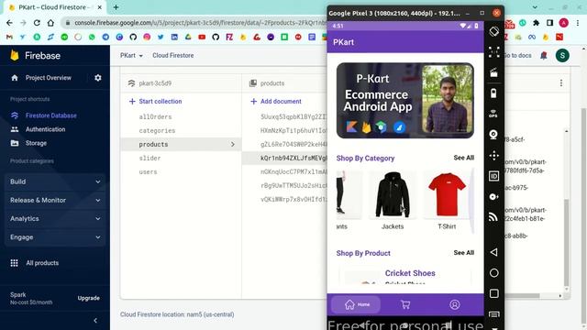This screenshot has width=587, height=330.
Task: Click the Firebase notifications bell
Action: 544,55
